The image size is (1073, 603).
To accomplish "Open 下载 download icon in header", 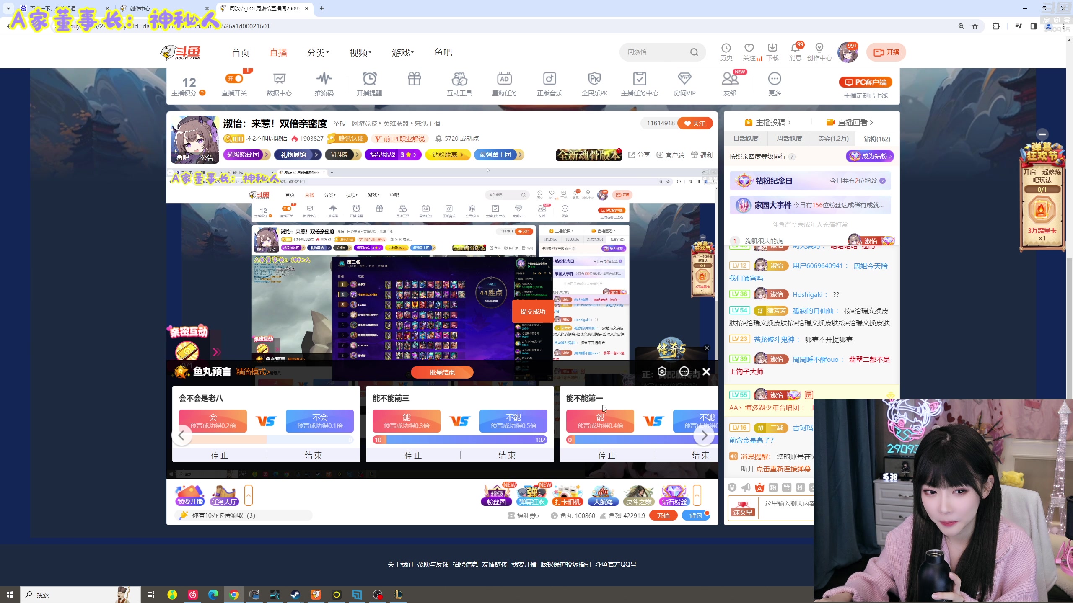I will (x=772, y=48).
